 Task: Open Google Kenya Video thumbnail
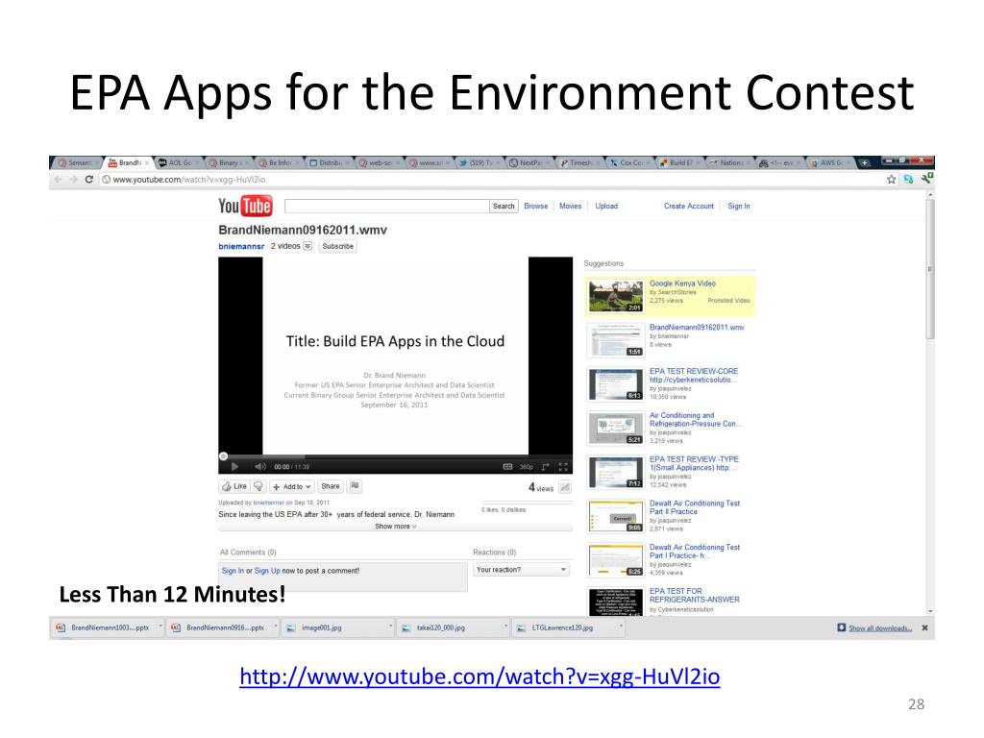point(616,296)
